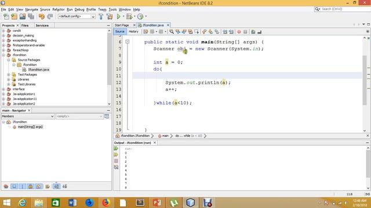Open the Tools menu
The height and width of the screenshot is (208, 371).
point(112,9)
